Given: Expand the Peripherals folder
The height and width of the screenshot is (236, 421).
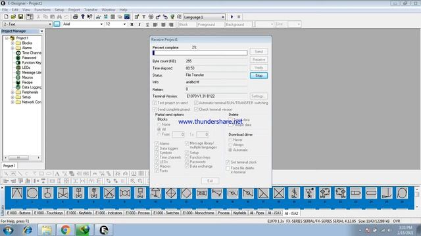Looking at the screenshot, I should [12, 92].
